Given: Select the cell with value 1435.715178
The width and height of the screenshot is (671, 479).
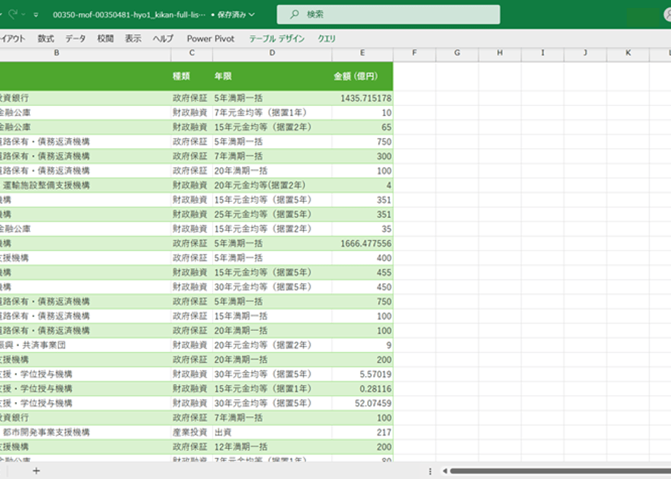Looking at the screenshot, I should tap(362, 98).
